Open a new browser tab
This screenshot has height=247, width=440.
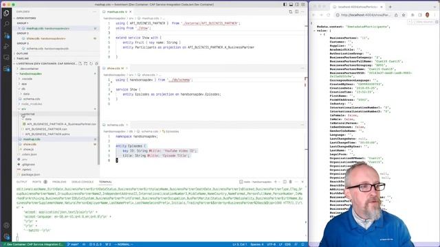pos(390,7)
